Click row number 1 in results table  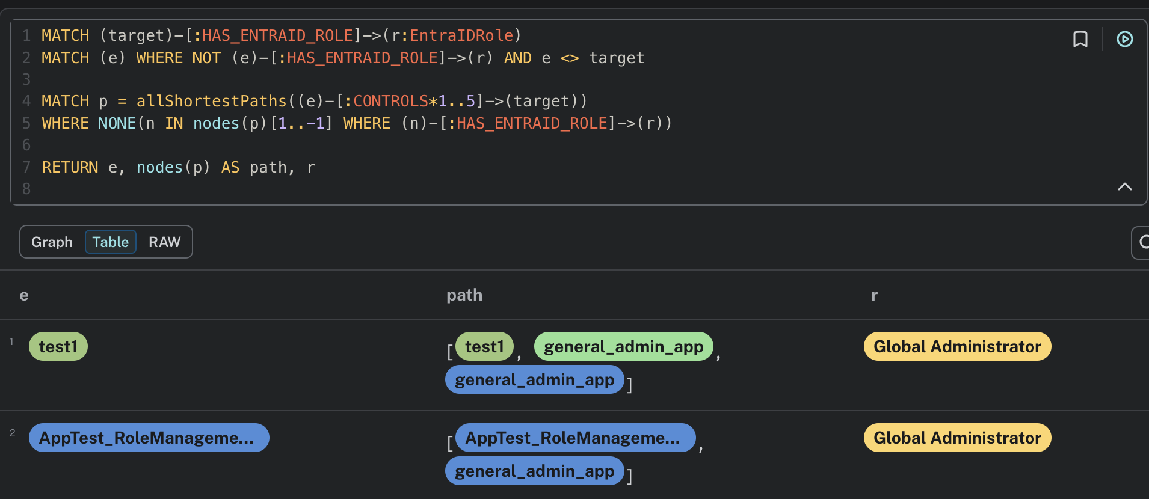11,341
